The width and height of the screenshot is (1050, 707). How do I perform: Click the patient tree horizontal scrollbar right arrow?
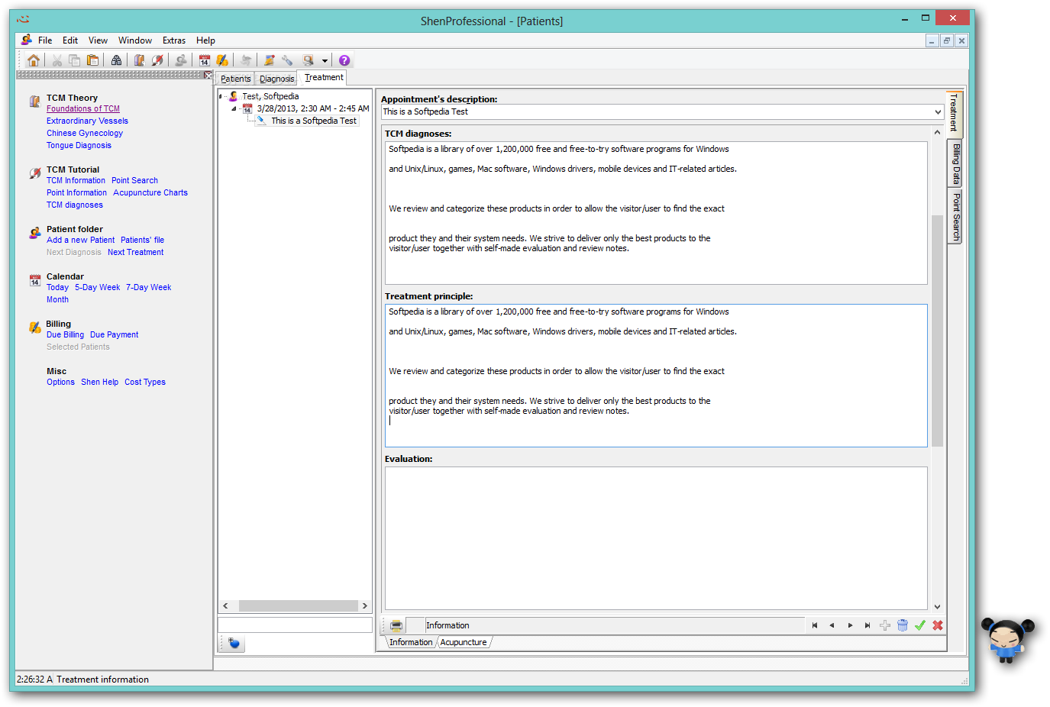pos(365,606)
